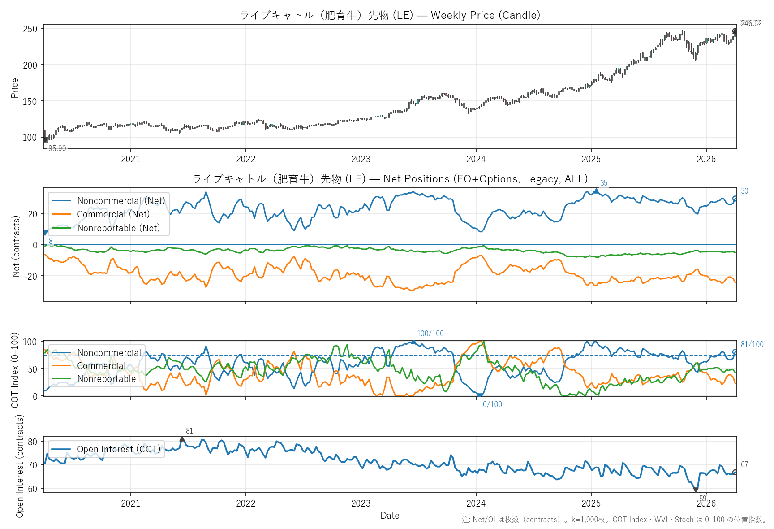Viewport: 774px width, 529px height.
Task: Click the Commercial (Net) legend entry
Action: pyautogui.click(x=113, y=214)
